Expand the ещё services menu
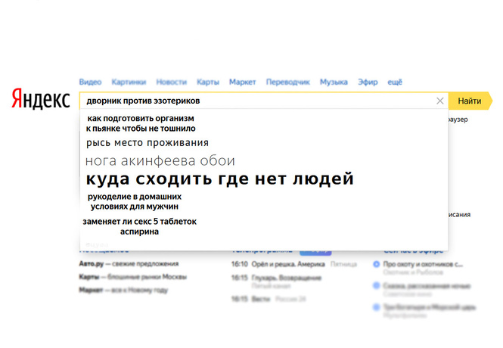 pyautogui.click(x=395, y=82)
